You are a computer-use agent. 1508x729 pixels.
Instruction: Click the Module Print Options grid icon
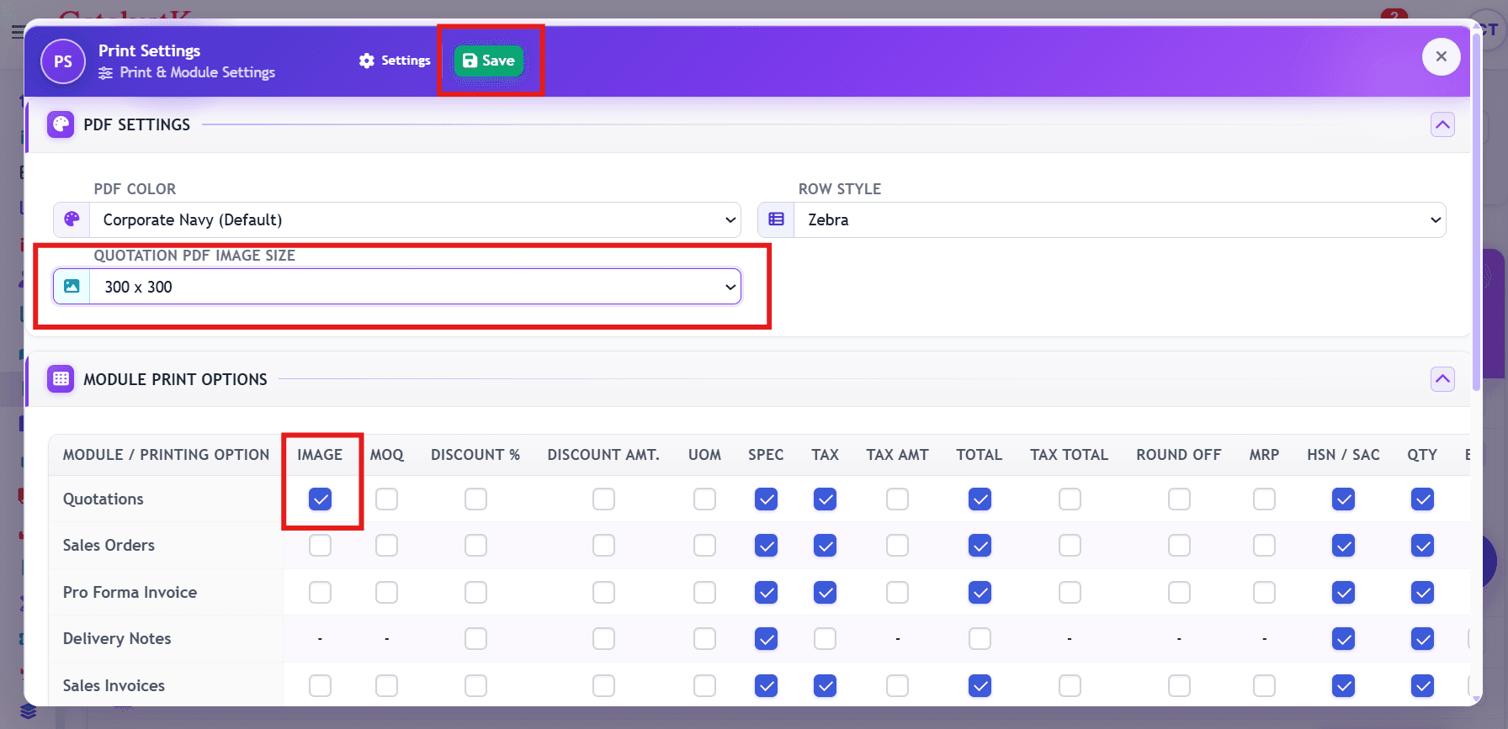point(61,379)
